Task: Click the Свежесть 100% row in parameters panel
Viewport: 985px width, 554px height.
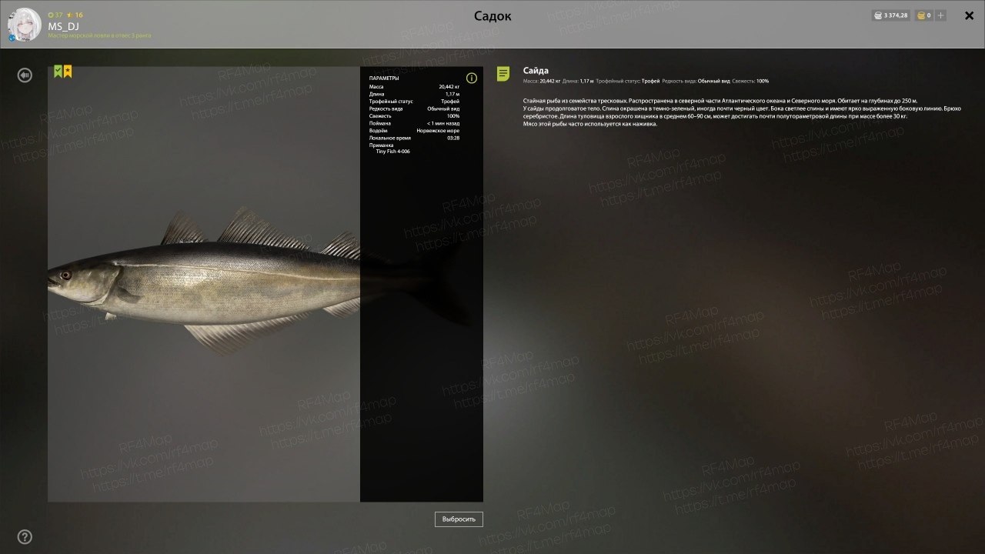Action: [x=414, y=116]
